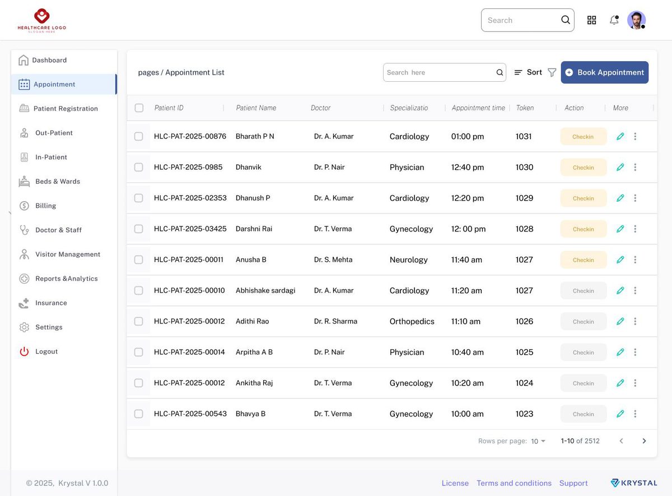This screenshot has width=672, height=496.
Task: Edit Dhanush P appointment with pencil icon
Action: click(620, 198)
